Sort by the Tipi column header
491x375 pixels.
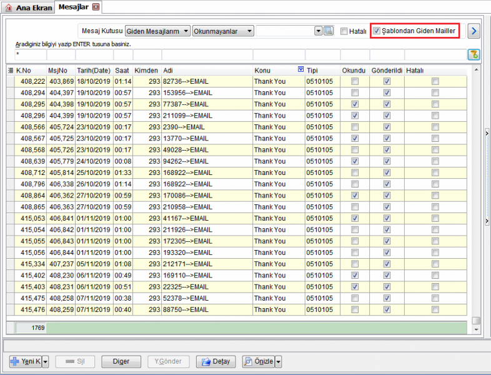click(322, 71)
